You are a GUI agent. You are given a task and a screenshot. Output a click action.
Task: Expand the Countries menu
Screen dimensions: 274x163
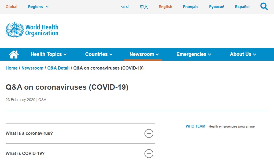(99, 54)
